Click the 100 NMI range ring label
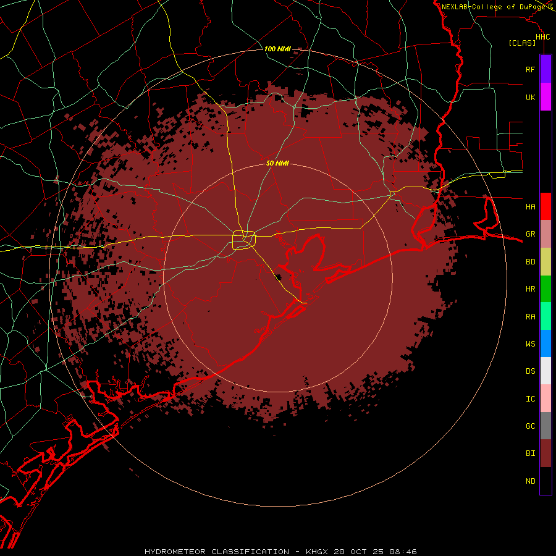This screenshot has width=556, height=556. tap(277, 49)
